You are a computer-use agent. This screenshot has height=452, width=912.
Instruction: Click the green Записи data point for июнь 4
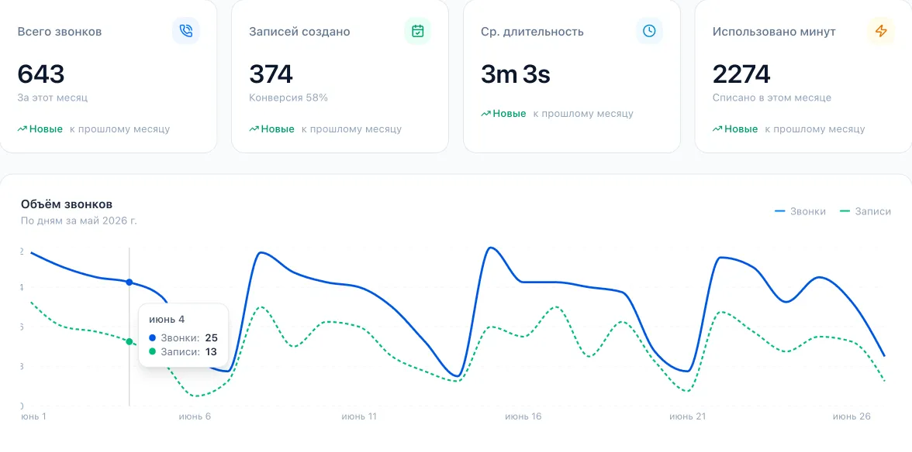coord(129,342)
